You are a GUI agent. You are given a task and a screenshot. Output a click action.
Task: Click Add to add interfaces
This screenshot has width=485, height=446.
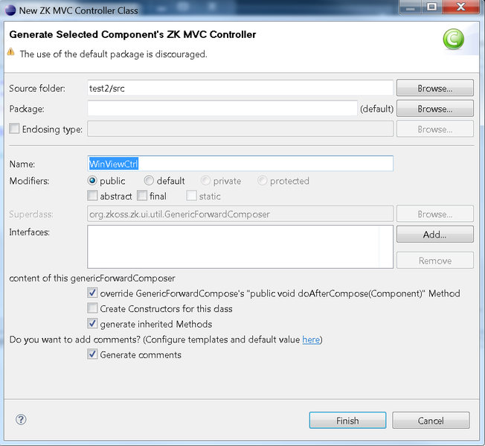click(434, 235)
